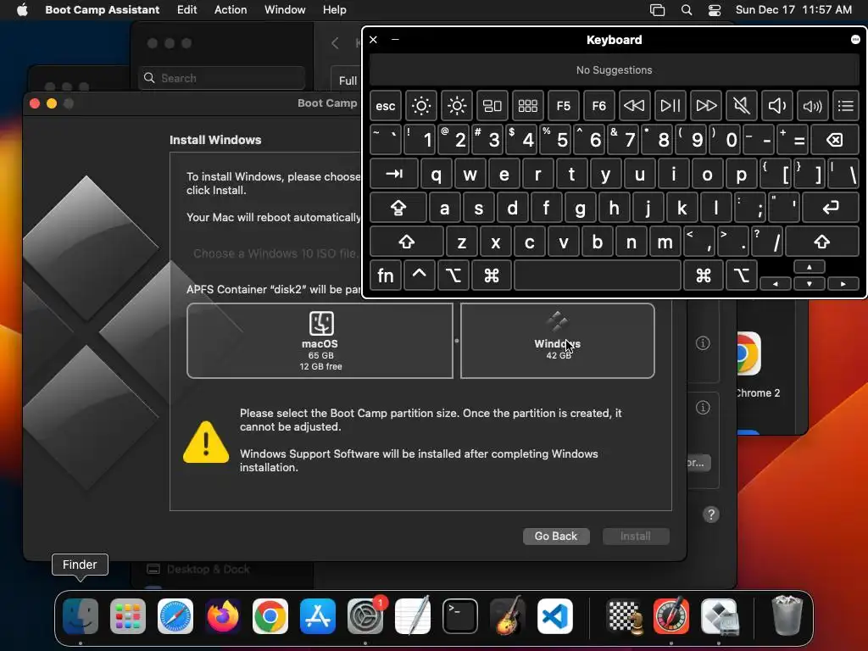Open the Action menu
868x651 pixels.
[x=231, y=9]
